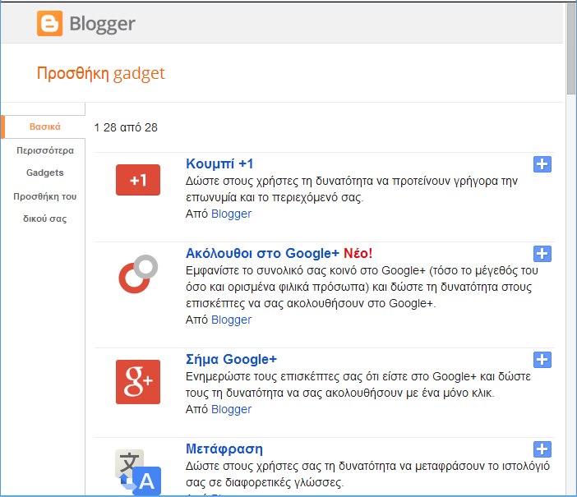Open the Σήμα Google+ title link
The image size is (577, 497).
pyautogui.click(x=232, y=359)
